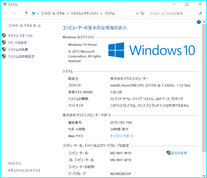This screenshot has height=178, width=207.
Task: Open help via blue question icon
Action: tap(199, 22)
